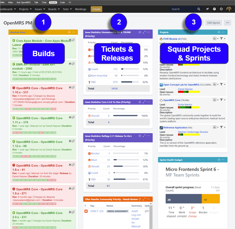Open the TBD count 879 link
The width and height of the screenshot is (235, 229).
pyautogui.click(x=115, y=82)
